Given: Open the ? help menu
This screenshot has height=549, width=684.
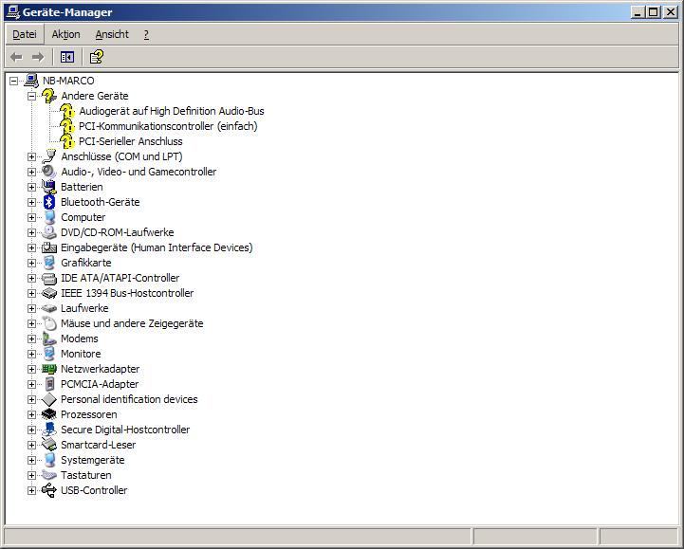Looking at the screenshot, I should click(x=146, y=34).
